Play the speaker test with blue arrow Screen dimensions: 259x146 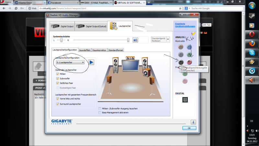pos(91,62)
